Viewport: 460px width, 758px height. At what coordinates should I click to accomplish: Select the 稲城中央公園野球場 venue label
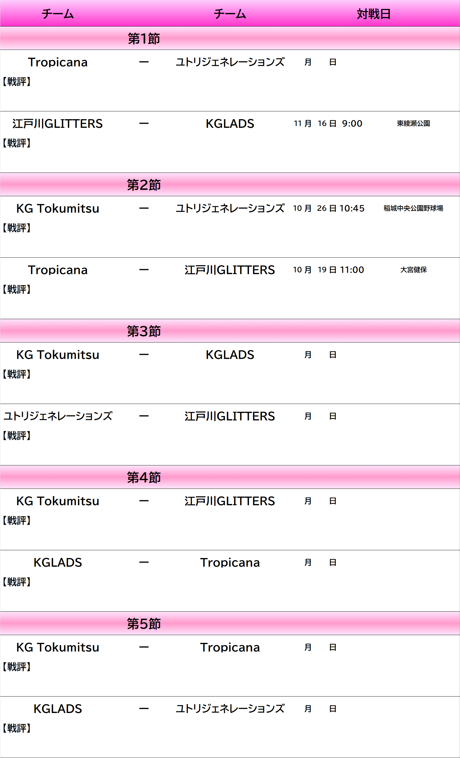[413, 209]
